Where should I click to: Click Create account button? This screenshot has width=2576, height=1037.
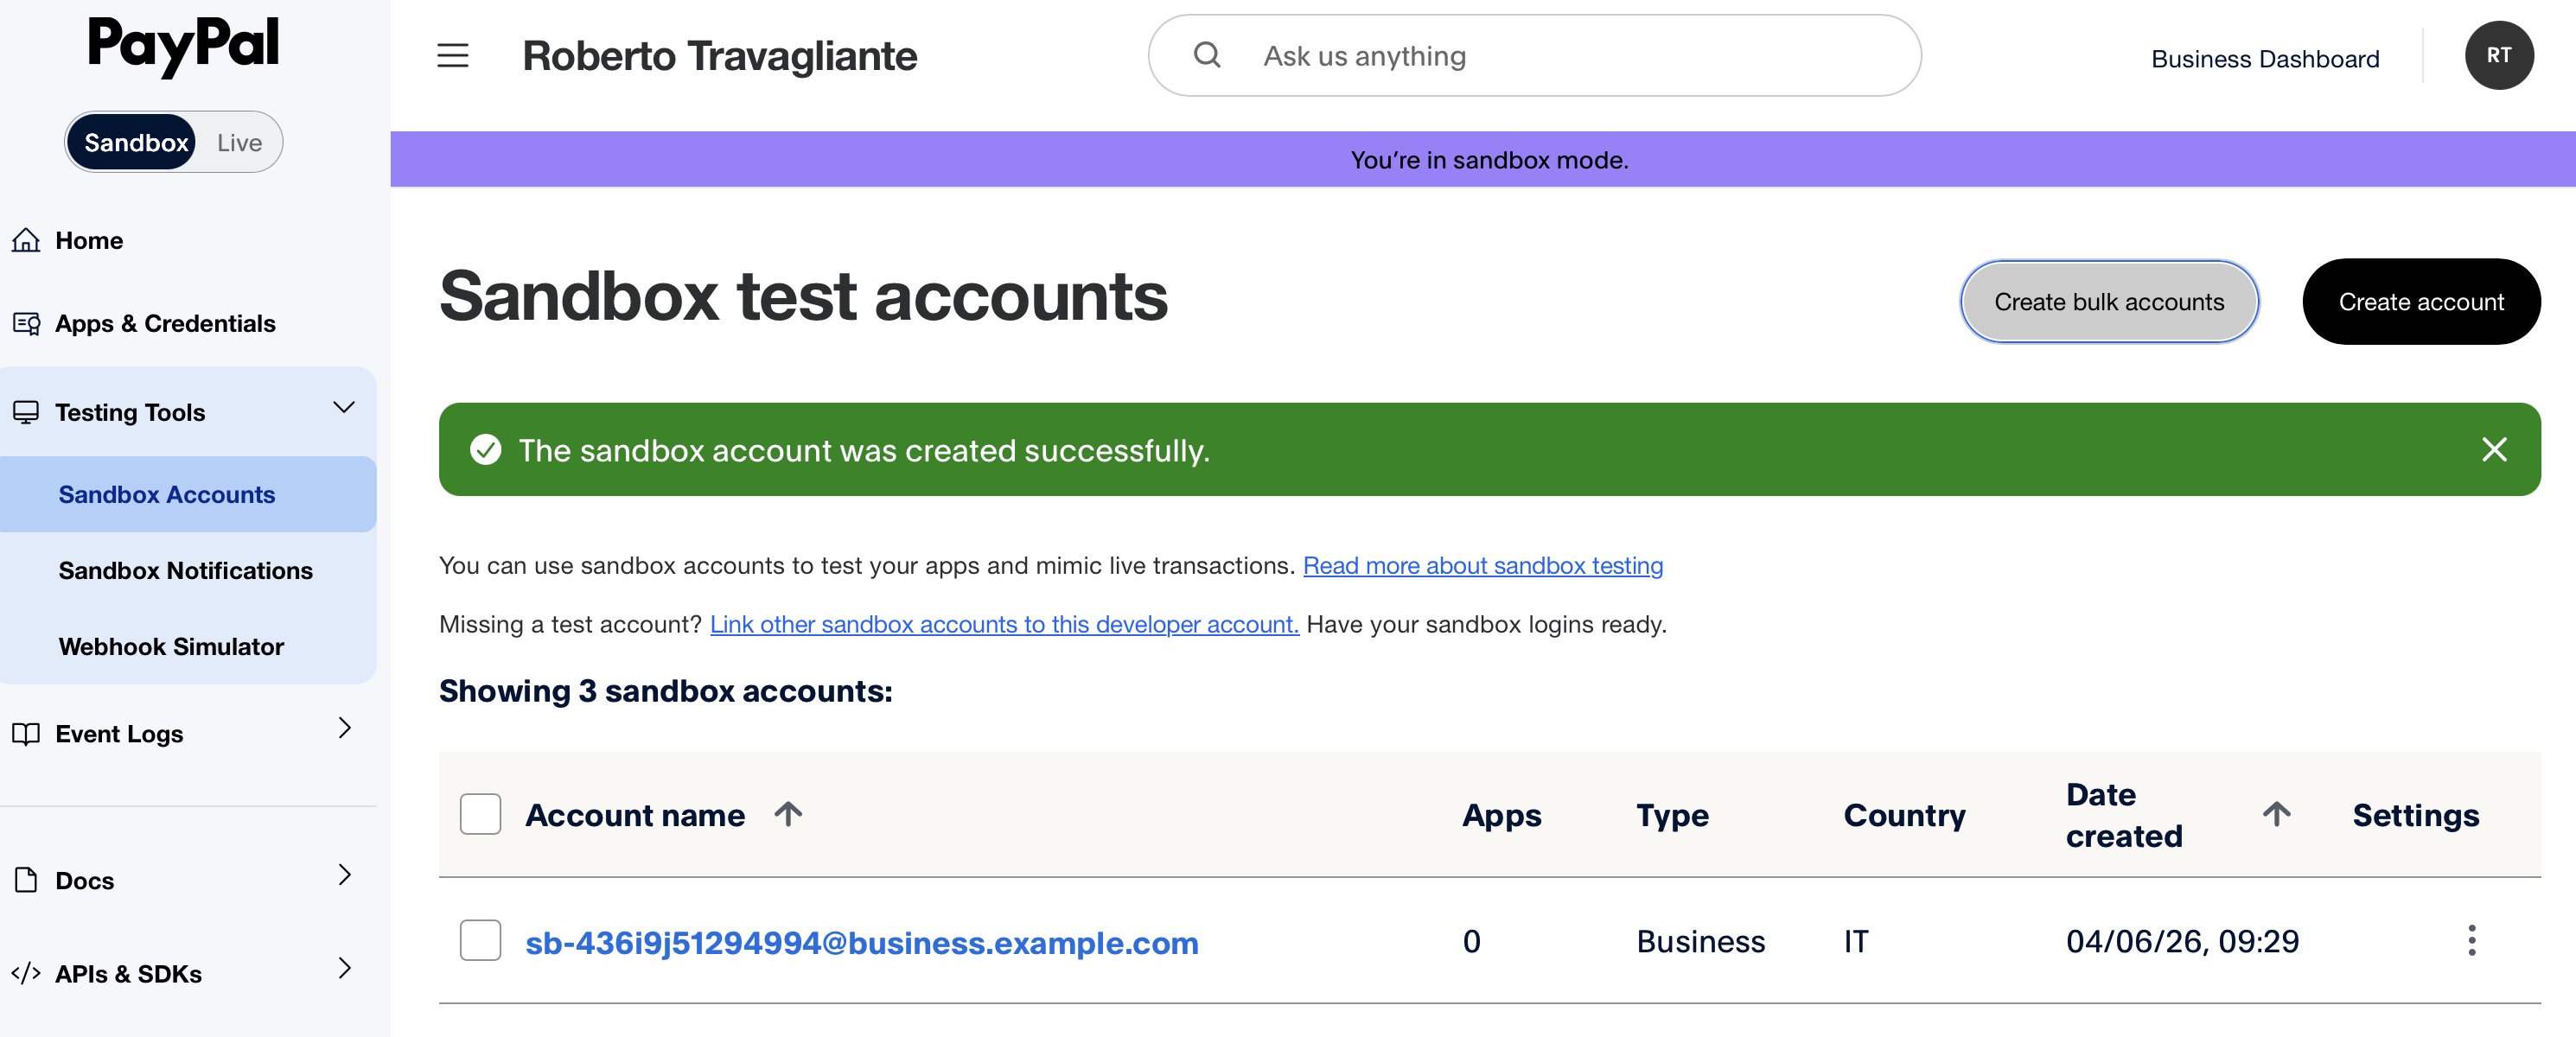2421,302
